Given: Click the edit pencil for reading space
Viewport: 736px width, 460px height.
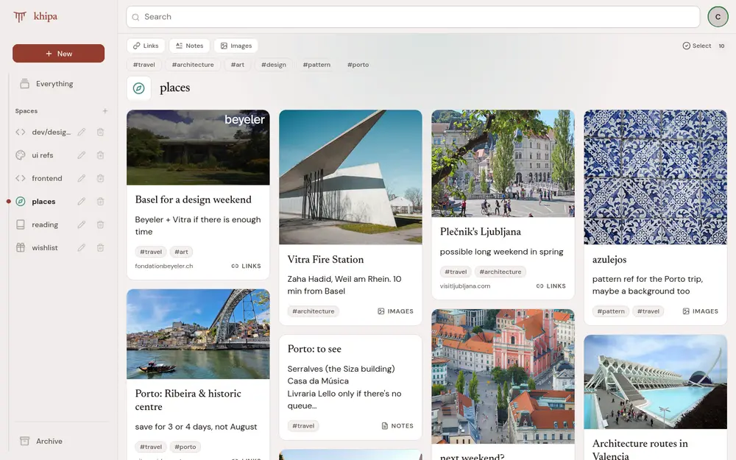Looking at the screenshot, I should (x=82, y=224).
